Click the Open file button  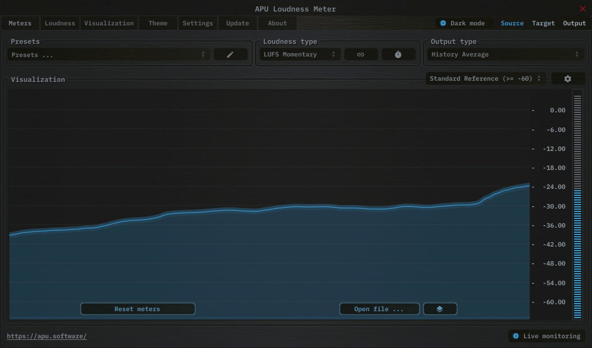pos(379,309)
